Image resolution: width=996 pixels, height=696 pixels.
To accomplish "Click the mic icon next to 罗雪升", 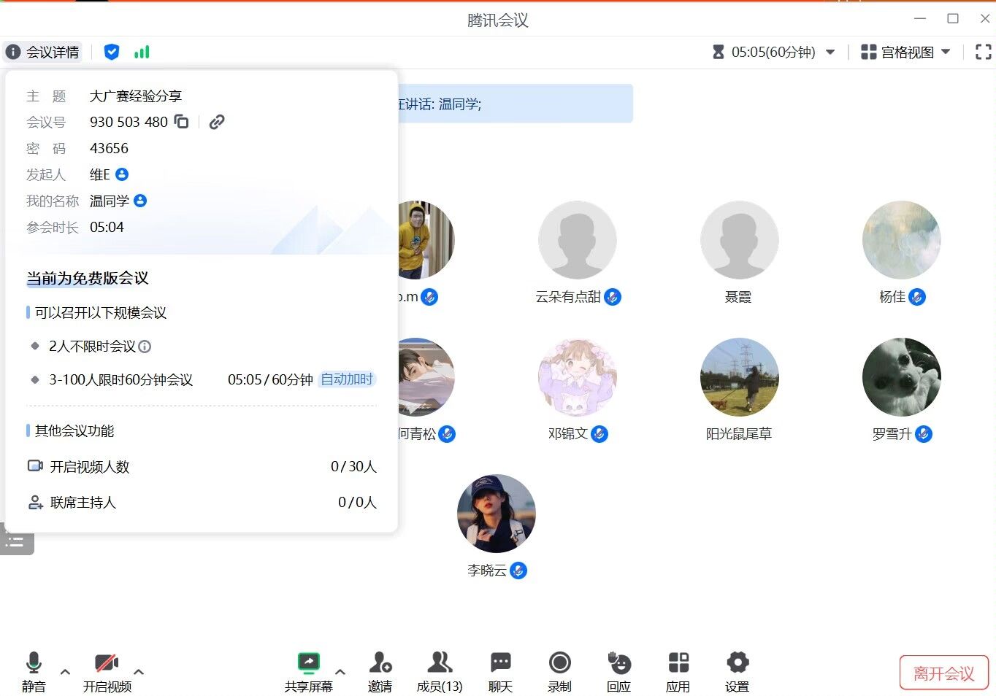I will pyautogui.click(x=924, y=434).
